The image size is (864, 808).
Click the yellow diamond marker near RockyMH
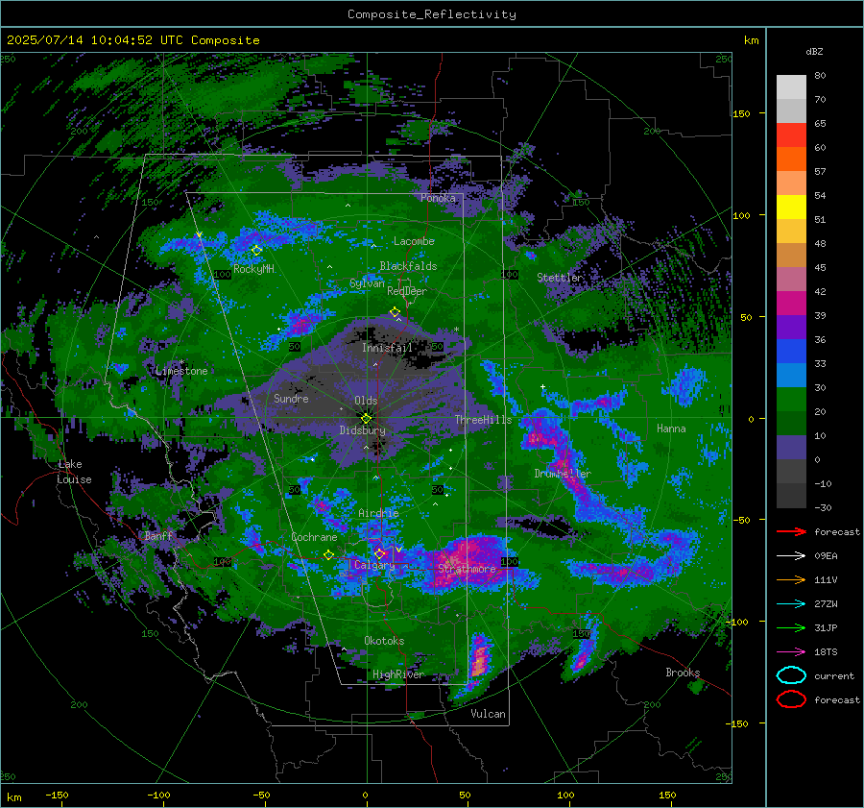coord(256,251)
